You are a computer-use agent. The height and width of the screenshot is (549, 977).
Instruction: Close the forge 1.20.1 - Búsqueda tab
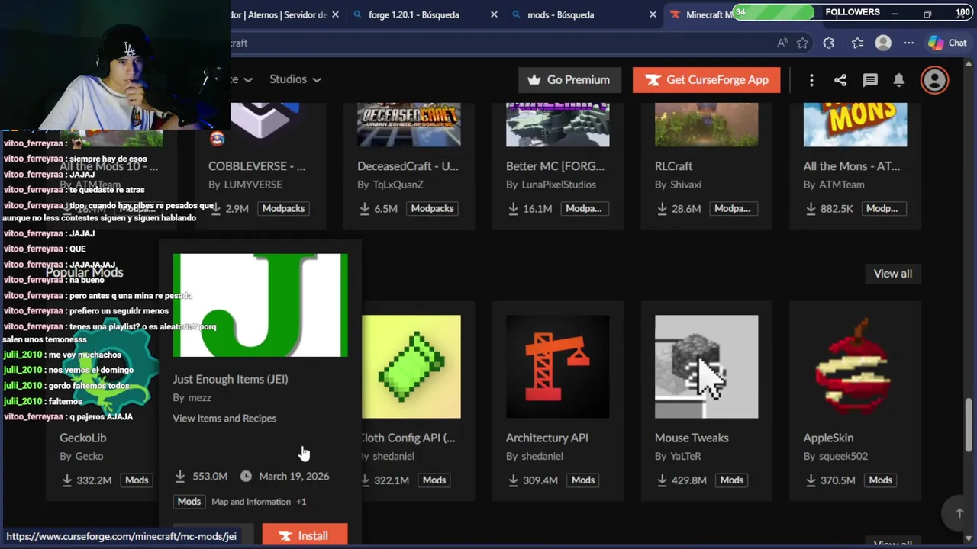pyautogui.click(x=494, y=14)
